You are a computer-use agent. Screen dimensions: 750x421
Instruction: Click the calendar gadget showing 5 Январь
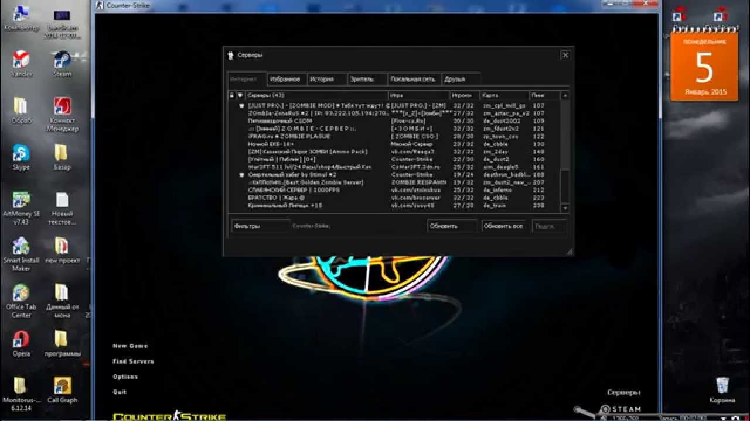pyautogui.click(x=704, y=67)
